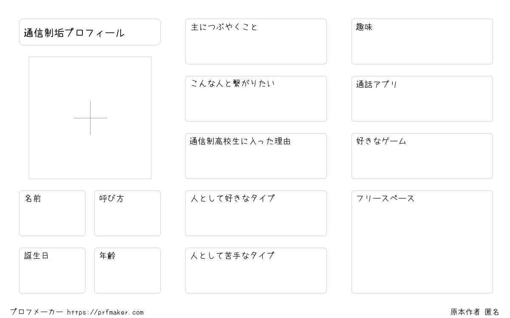Click the 人として好きなタイプ box
This screenshot has height=318, width=510.
[x=256, y=213]
